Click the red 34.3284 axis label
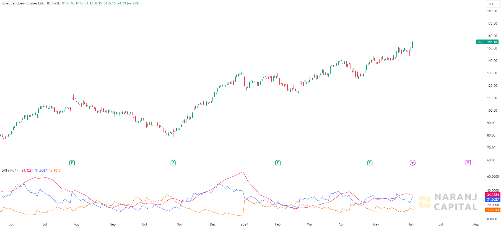 493,195
